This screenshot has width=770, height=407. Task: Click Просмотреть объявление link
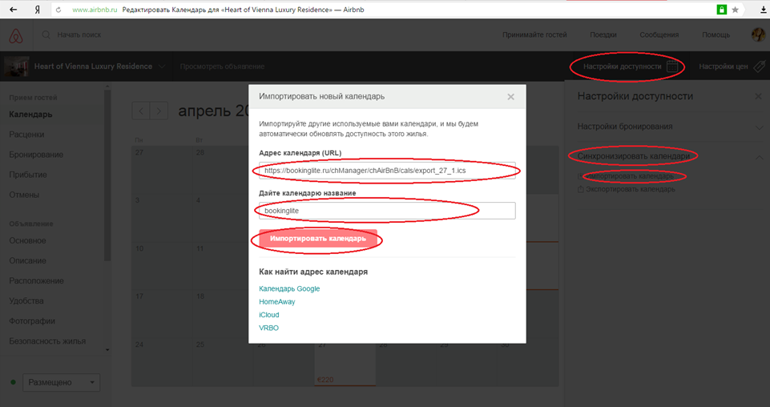(222, 66)
